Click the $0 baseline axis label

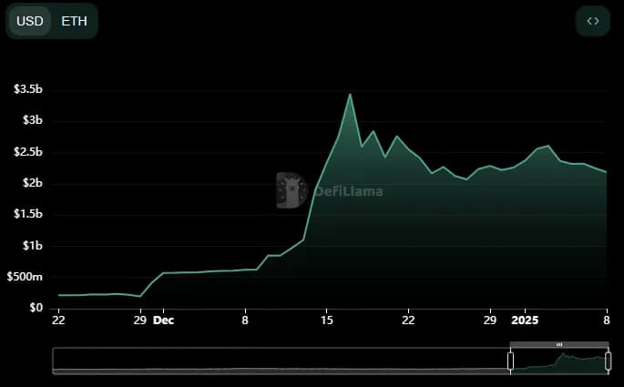point(35,308)
